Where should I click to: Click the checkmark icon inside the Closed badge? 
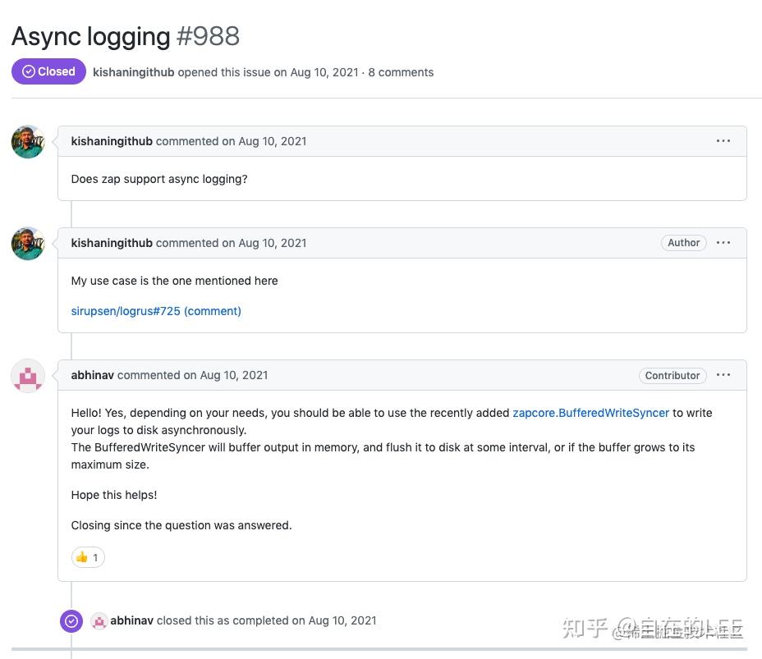(29, 71)
